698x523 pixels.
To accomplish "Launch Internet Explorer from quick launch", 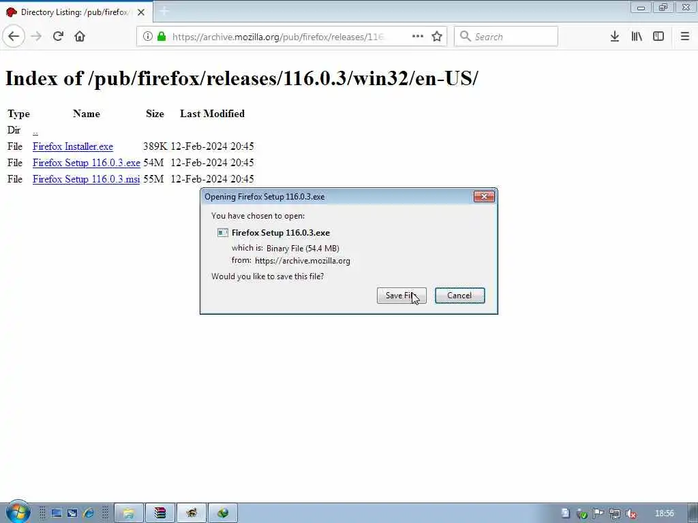I will (88, 513).
